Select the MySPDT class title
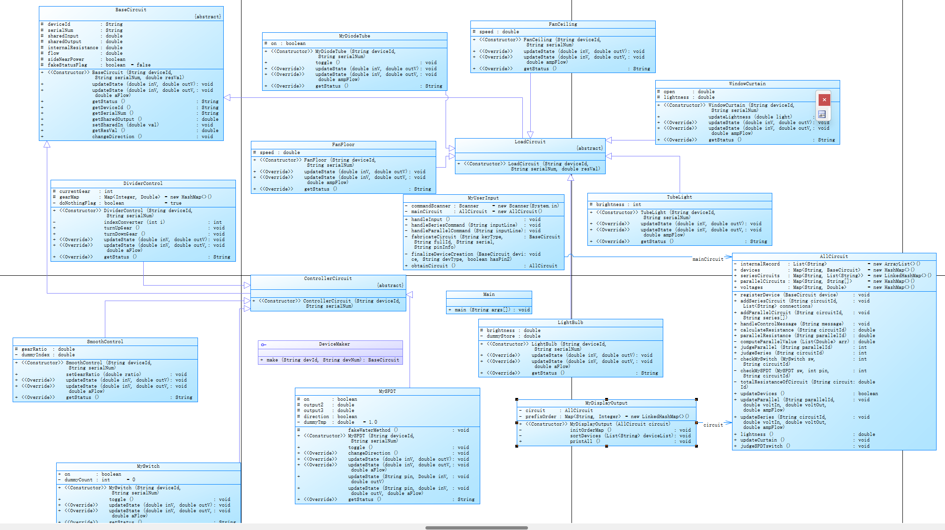The width and height of the screenshot is (945, 530). click(388, 391)
